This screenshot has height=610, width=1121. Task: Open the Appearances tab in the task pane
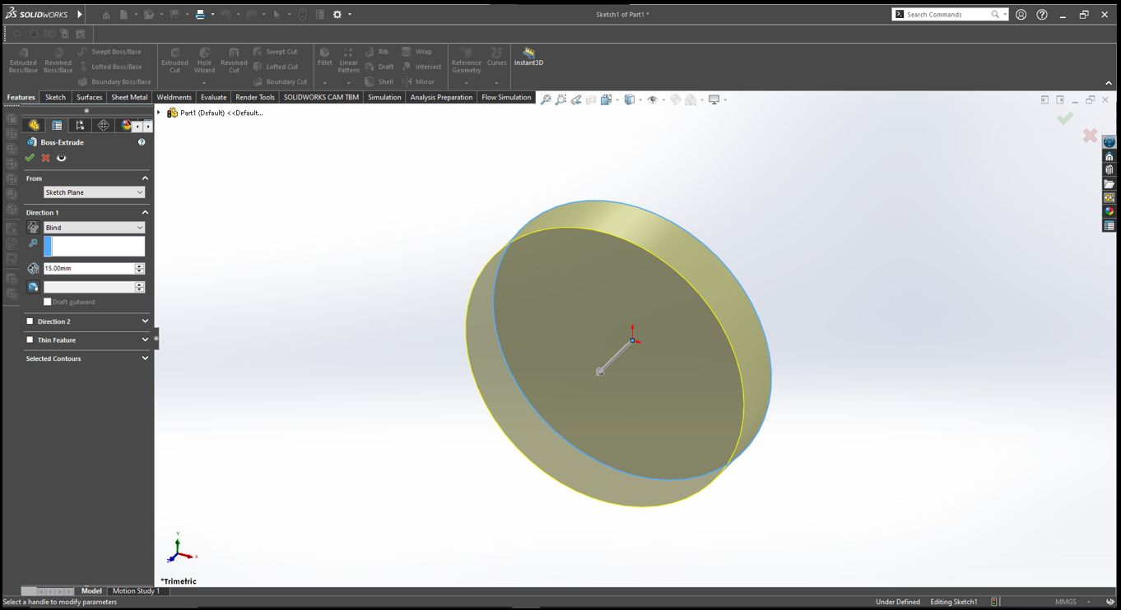[1109, 211]
